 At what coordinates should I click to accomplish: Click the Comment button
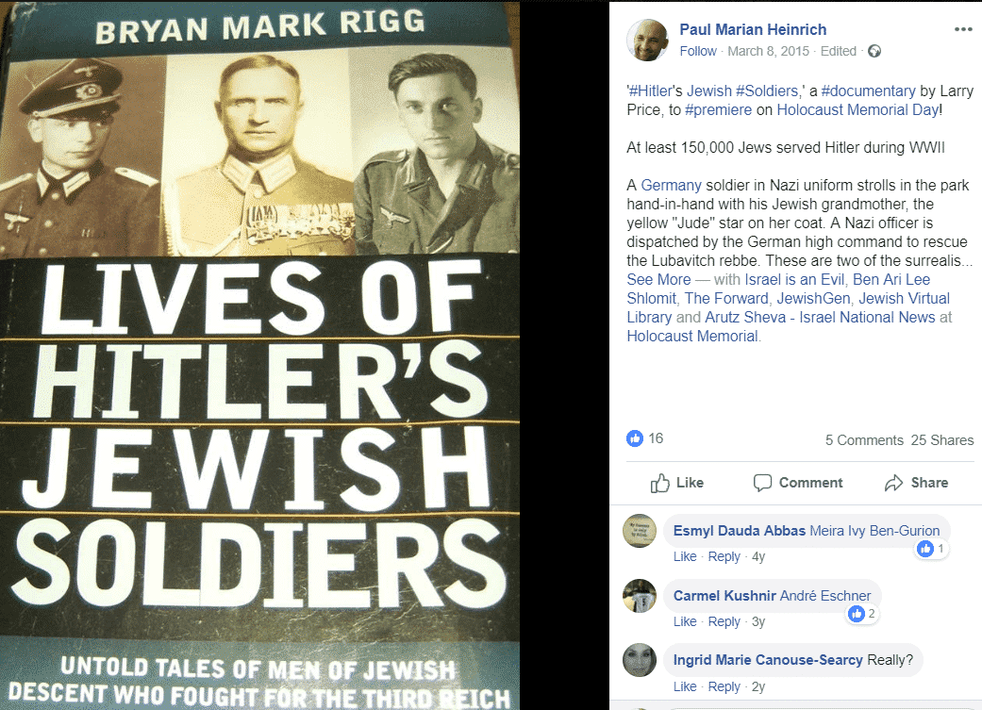point(798,483)
